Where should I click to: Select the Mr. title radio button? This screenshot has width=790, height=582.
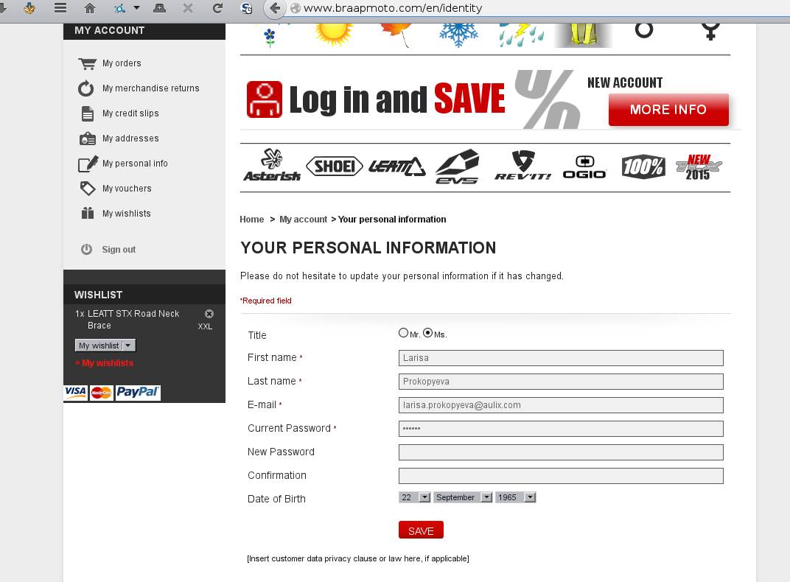pos(403,333)
